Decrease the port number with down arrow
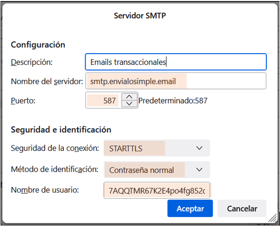Image resolution: width=280 pixels, height=226 pixels. pyautogui.click(x=129, y=103)
